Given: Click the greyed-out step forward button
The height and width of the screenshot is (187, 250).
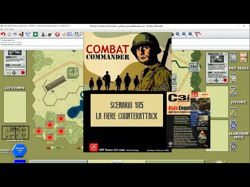Looking at the screenshot, I should click(9, 34).
